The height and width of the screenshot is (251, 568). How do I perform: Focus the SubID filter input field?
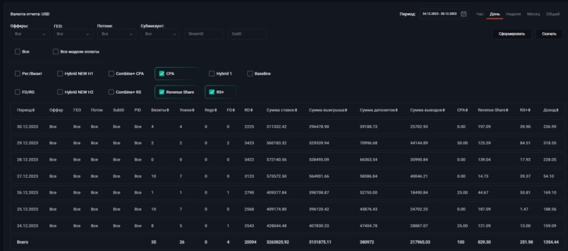248,34
